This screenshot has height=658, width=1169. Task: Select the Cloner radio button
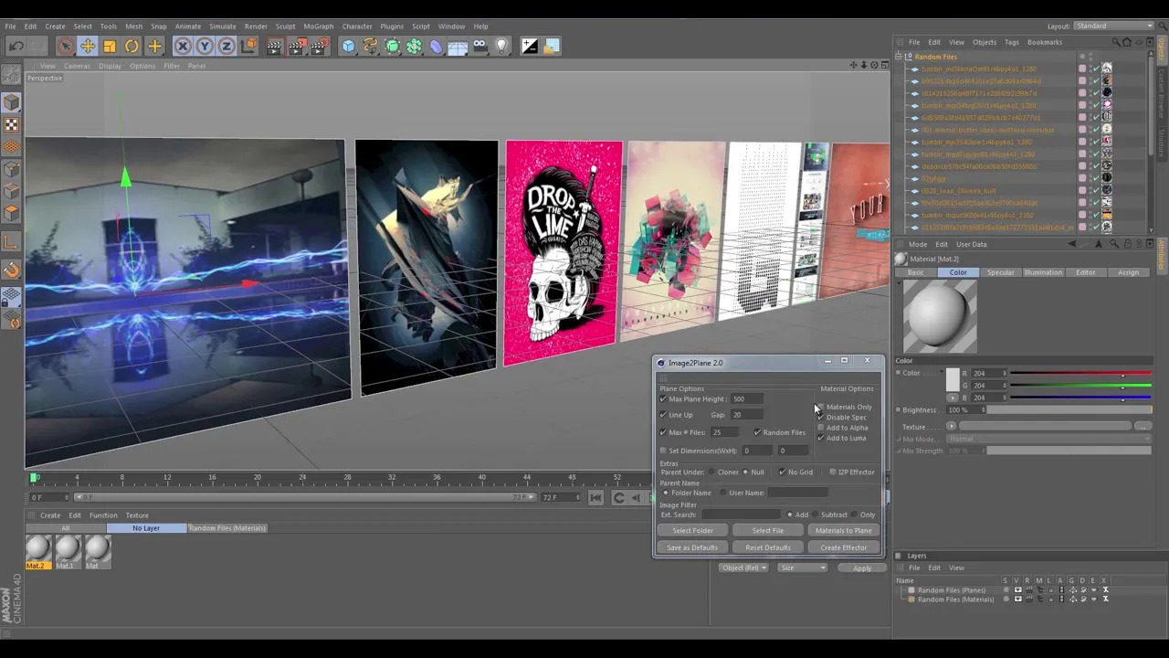[711, 472]
